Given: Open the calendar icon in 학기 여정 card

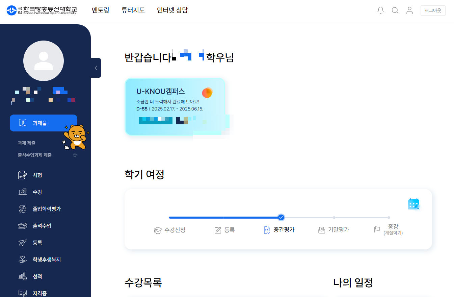Looking at the screenshot, I should [413, 204].
